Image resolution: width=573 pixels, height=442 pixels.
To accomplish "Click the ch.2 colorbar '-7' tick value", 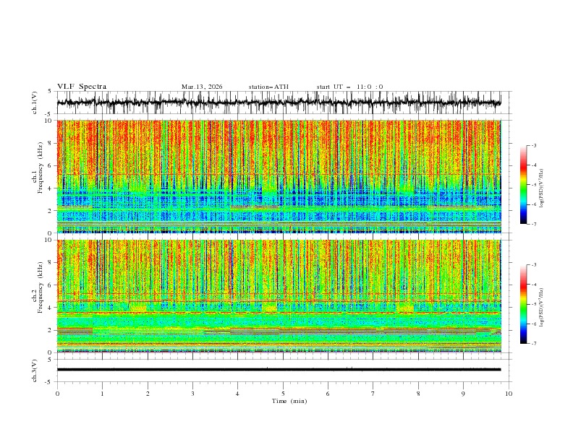I will coord(533,343).
